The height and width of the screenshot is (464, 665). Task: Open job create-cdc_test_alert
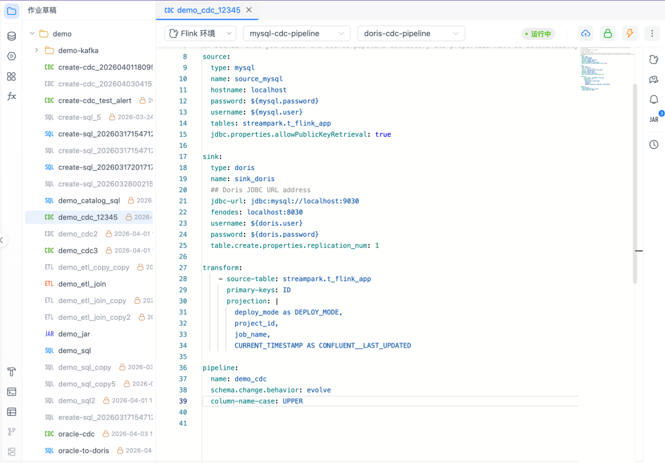95,100
